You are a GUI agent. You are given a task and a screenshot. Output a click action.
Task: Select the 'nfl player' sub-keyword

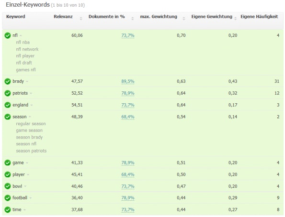(x=25, y=56)
